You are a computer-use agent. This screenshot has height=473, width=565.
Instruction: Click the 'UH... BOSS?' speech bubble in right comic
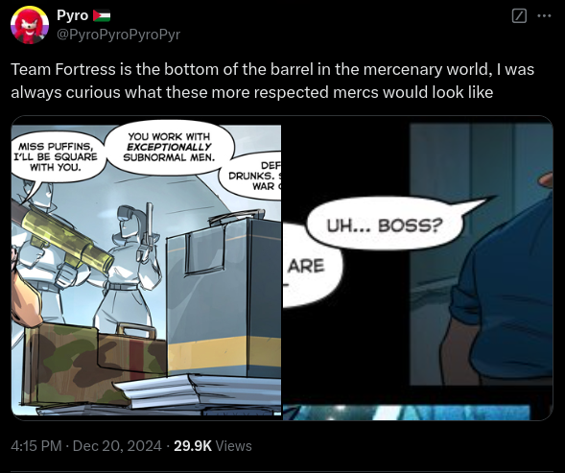[385, 226]
